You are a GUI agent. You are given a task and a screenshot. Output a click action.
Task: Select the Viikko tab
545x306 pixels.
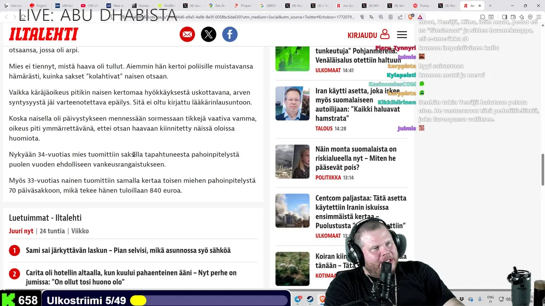click(80, 231)
